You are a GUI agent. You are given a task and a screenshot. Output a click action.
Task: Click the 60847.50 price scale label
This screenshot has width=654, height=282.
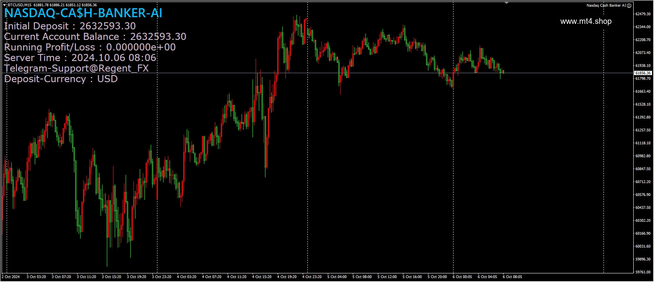point(643,169)
